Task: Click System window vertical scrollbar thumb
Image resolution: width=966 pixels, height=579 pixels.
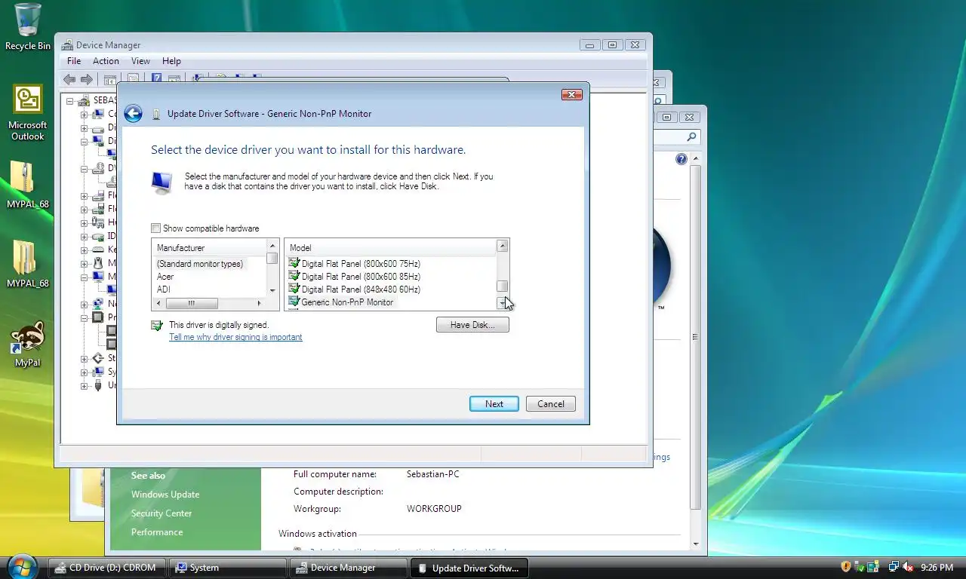Action: [695, 336]
